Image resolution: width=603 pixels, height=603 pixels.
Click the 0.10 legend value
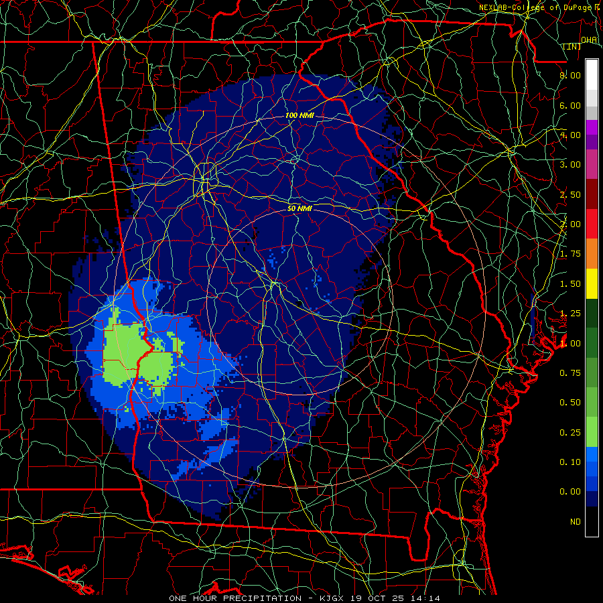(x=570, y=462)
